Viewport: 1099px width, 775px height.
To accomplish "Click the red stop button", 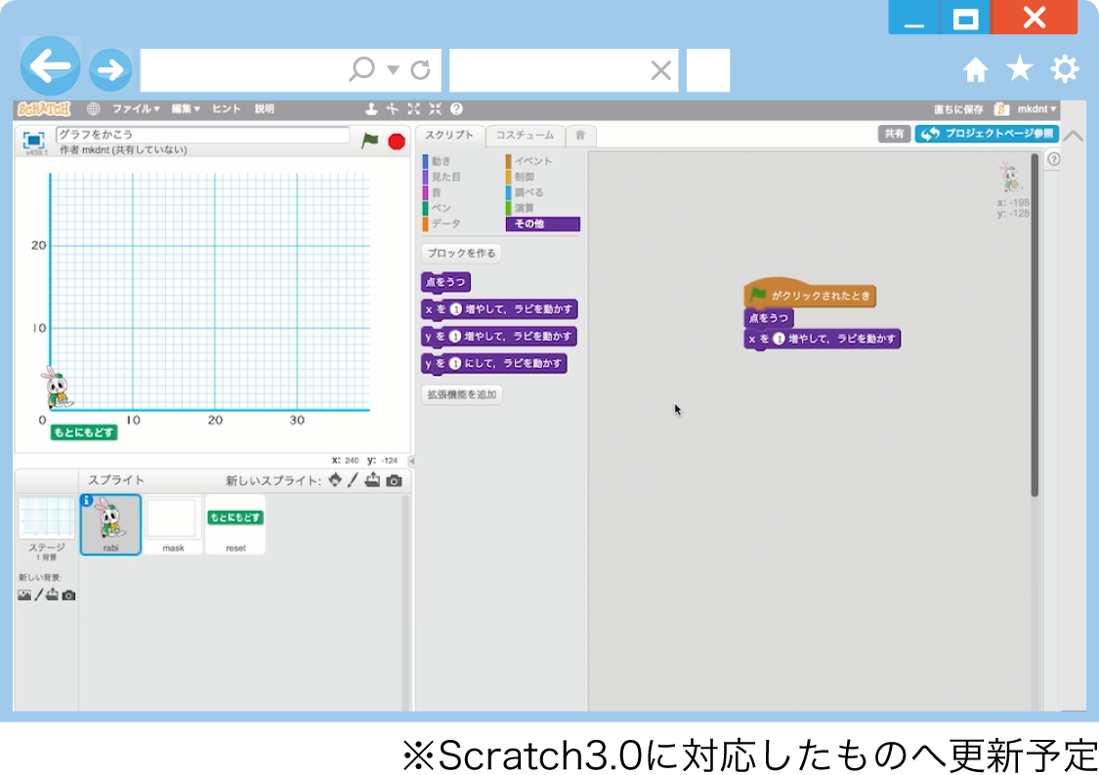I will point(397,142).
